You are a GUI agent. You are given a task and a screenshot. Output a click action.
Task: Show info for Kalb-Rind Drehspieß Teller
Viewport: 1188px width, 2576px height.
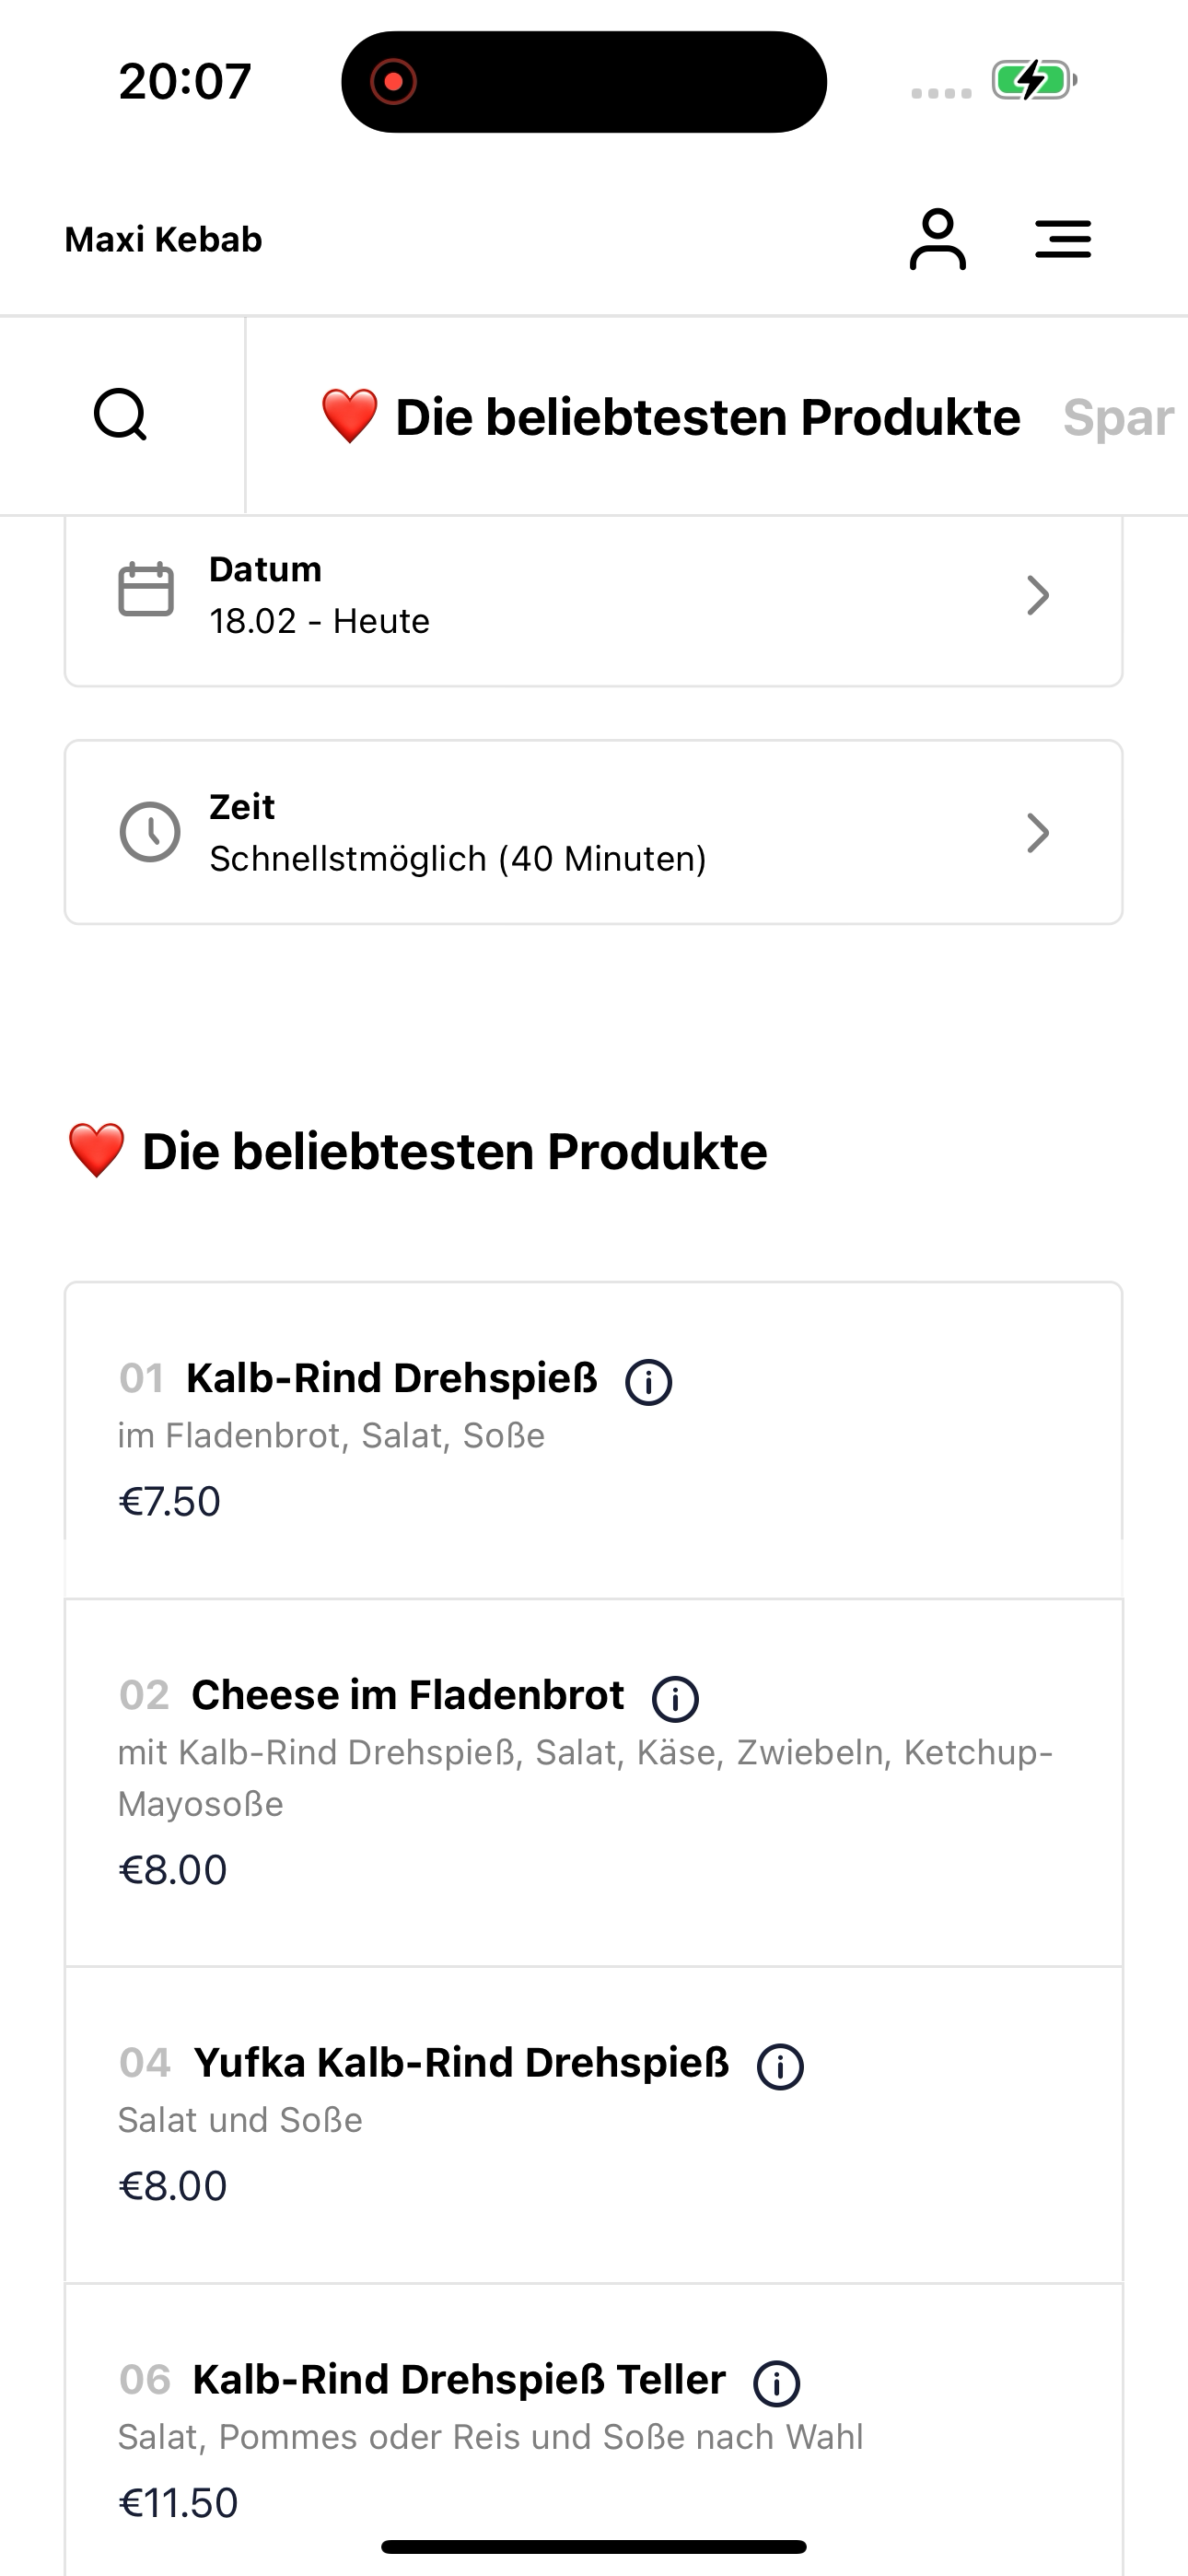[777, 2384]
